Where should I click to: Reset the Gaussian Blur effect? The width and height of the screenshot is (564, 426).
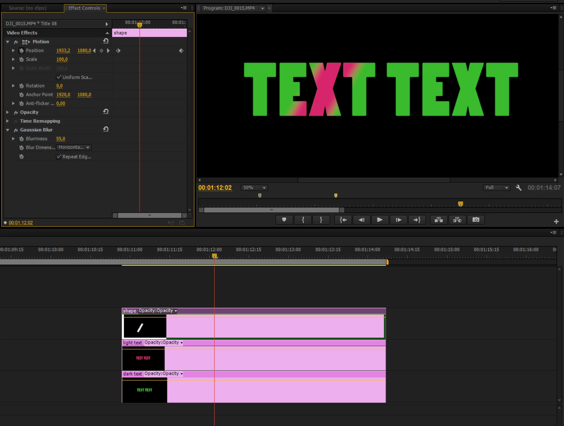click(x=106, y=129)
